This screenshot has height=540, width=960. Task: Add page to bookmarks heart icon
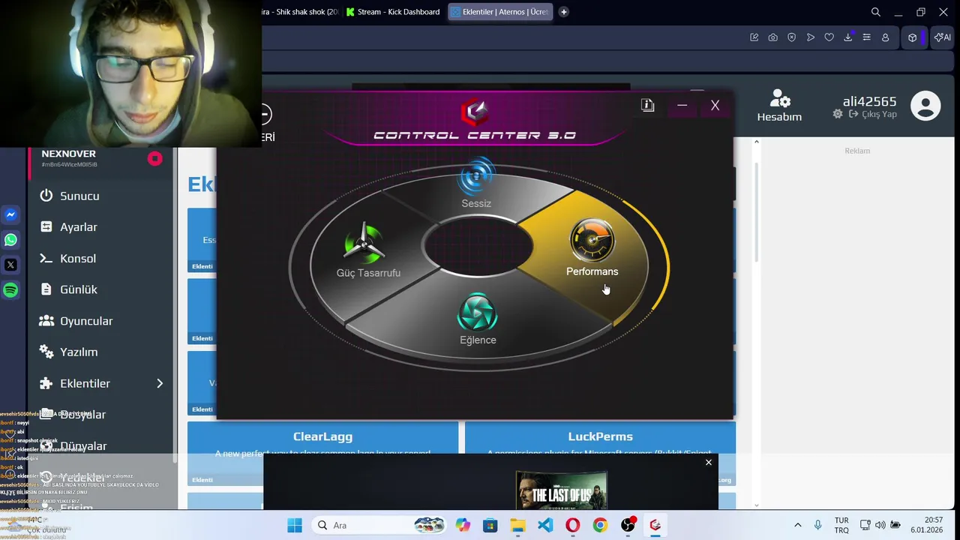click(x=829, y=37)
